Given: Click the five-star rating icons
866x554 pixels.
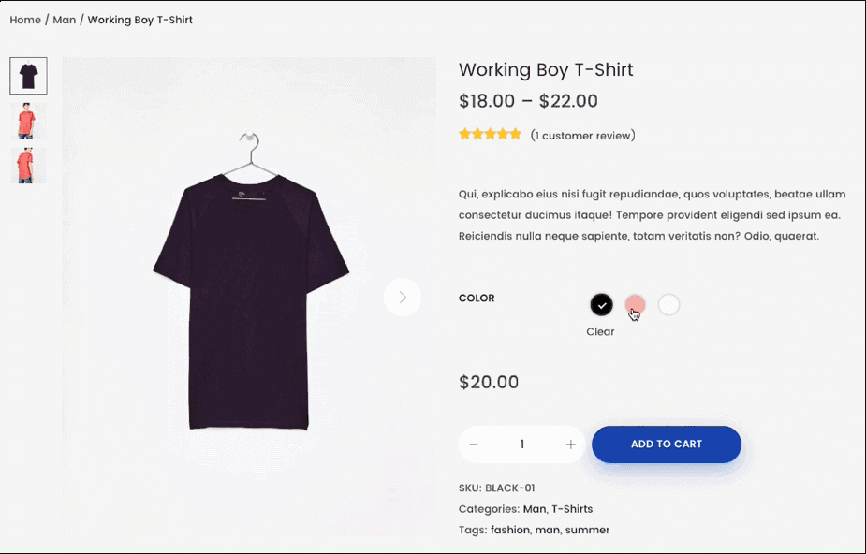Looking at the screenshot, I should click(x=490, y=134).
